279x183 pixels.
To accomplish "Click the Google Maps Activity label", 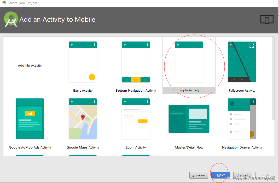I will [83, 147].
